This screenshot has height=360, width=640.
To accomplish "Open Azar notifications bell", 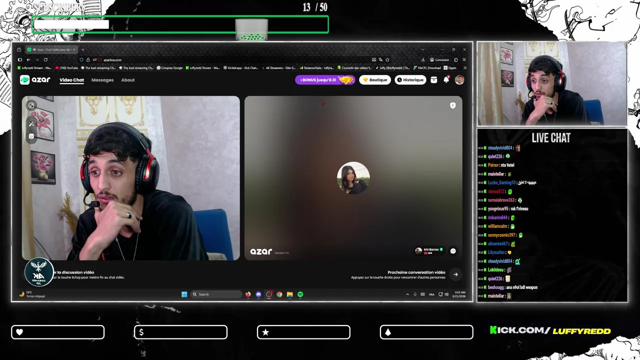I will click(x=446, y=80).
